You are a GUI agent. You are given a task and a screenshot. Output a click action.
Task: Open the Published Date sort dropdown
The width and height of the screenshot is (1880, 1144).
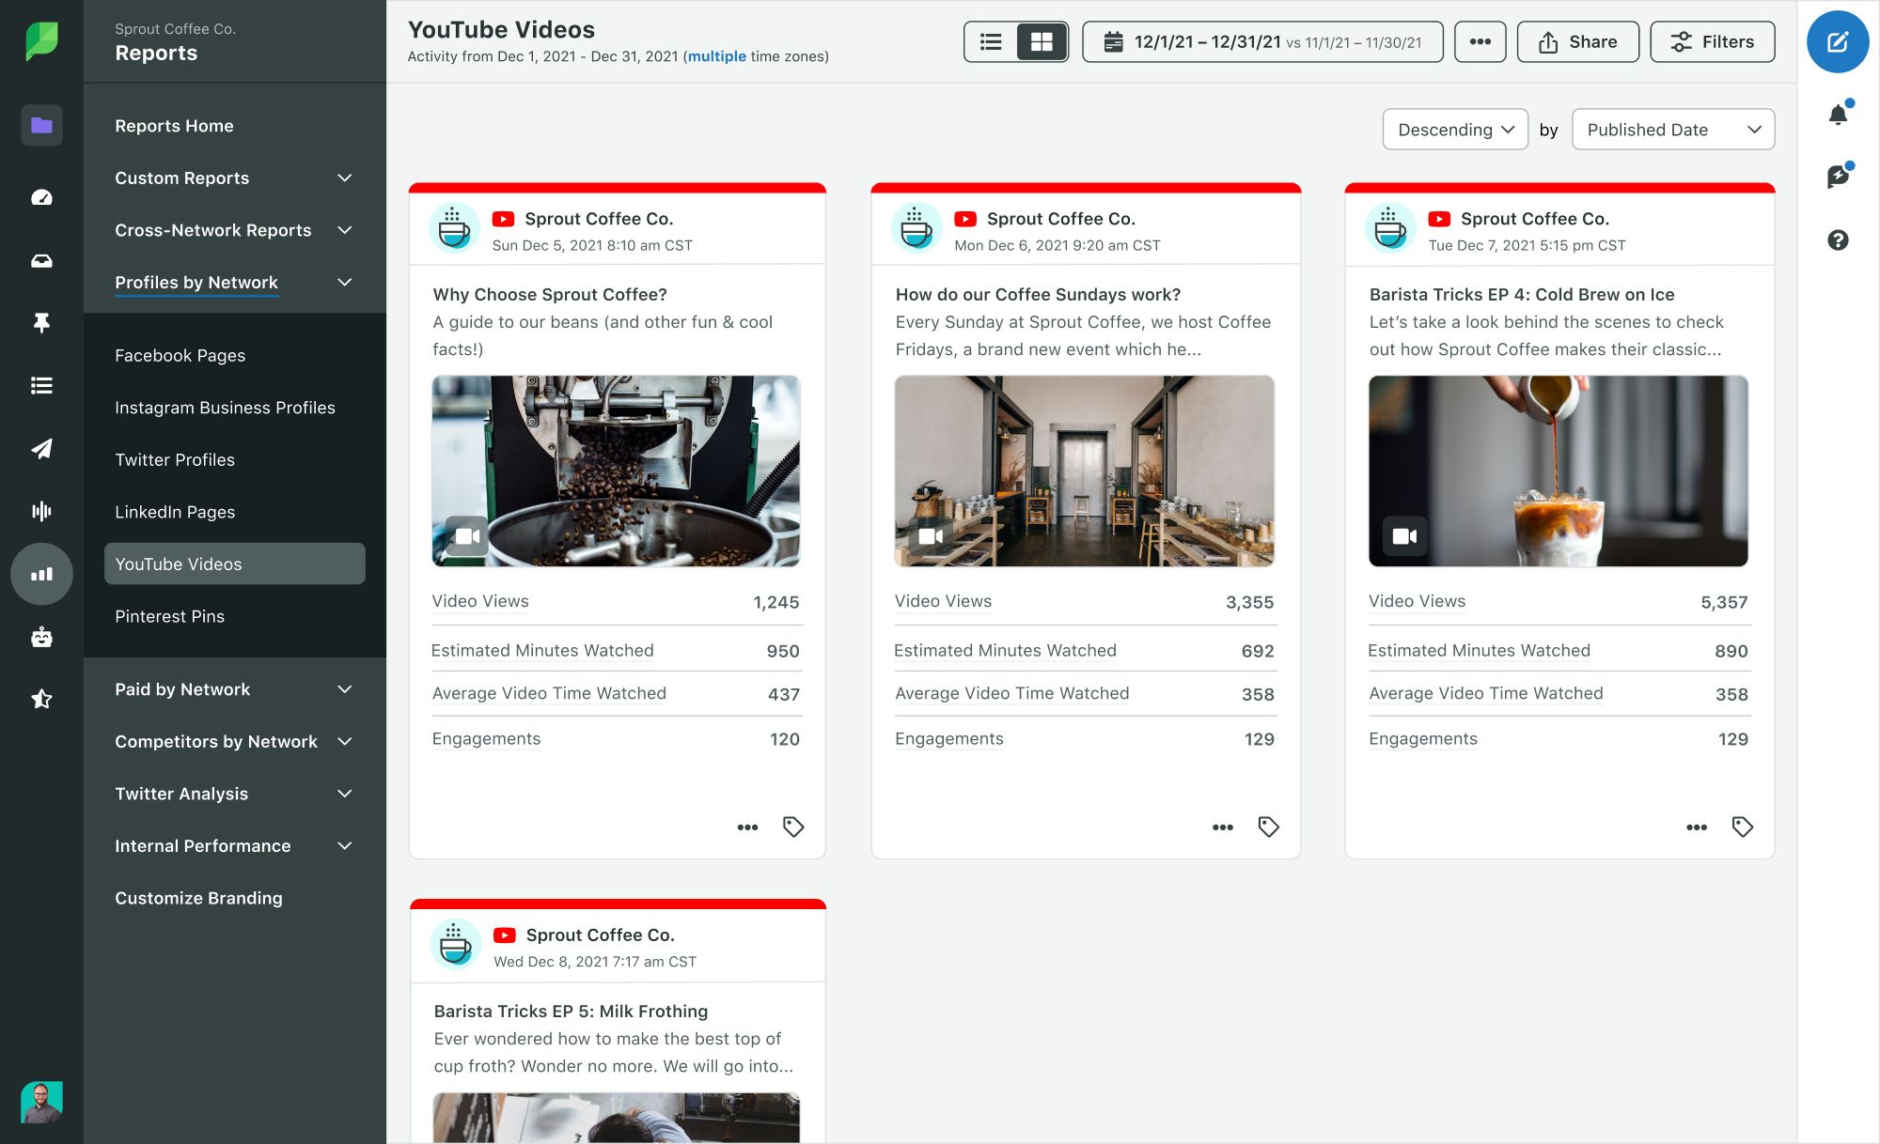1672,129
